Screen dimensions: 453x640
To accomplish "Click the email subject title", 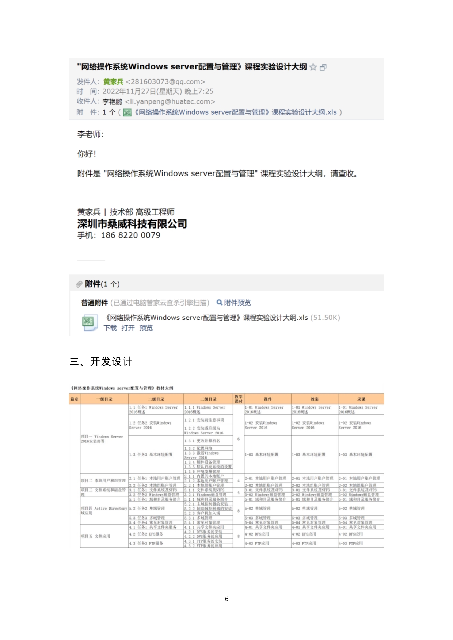I will click(x=192, y=67).
